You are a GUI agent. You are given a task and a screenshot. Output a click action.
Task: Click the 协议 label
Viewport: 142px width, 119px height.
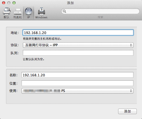pos(15,45)
